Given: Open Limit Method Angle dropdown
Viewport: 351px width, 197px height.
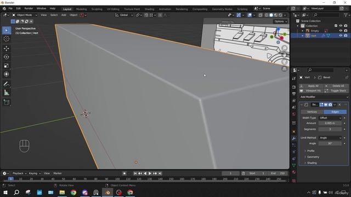Looking at the screenshot, I should click(x=330, y=138).
